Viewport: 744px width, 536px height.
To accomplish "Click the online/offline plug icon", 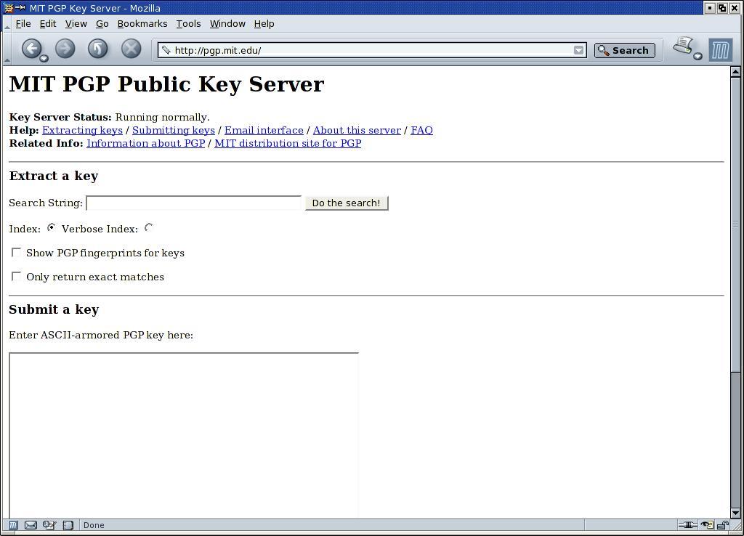I will tap(687, 524).
